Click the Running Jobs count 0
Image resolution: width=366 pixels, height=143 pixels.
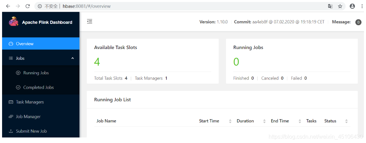(236, 62)
